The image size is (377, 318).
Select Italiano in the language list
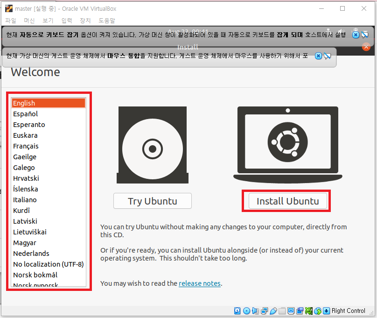pyautogui.click(x=49, y=200)
